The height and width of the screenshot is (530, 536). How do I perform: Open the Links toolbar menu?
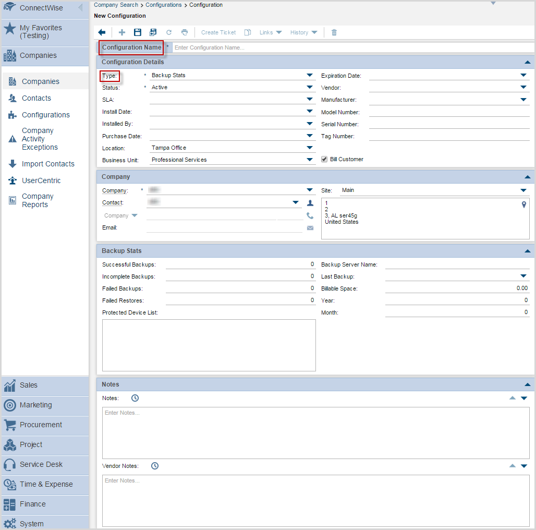pos(271,32)
